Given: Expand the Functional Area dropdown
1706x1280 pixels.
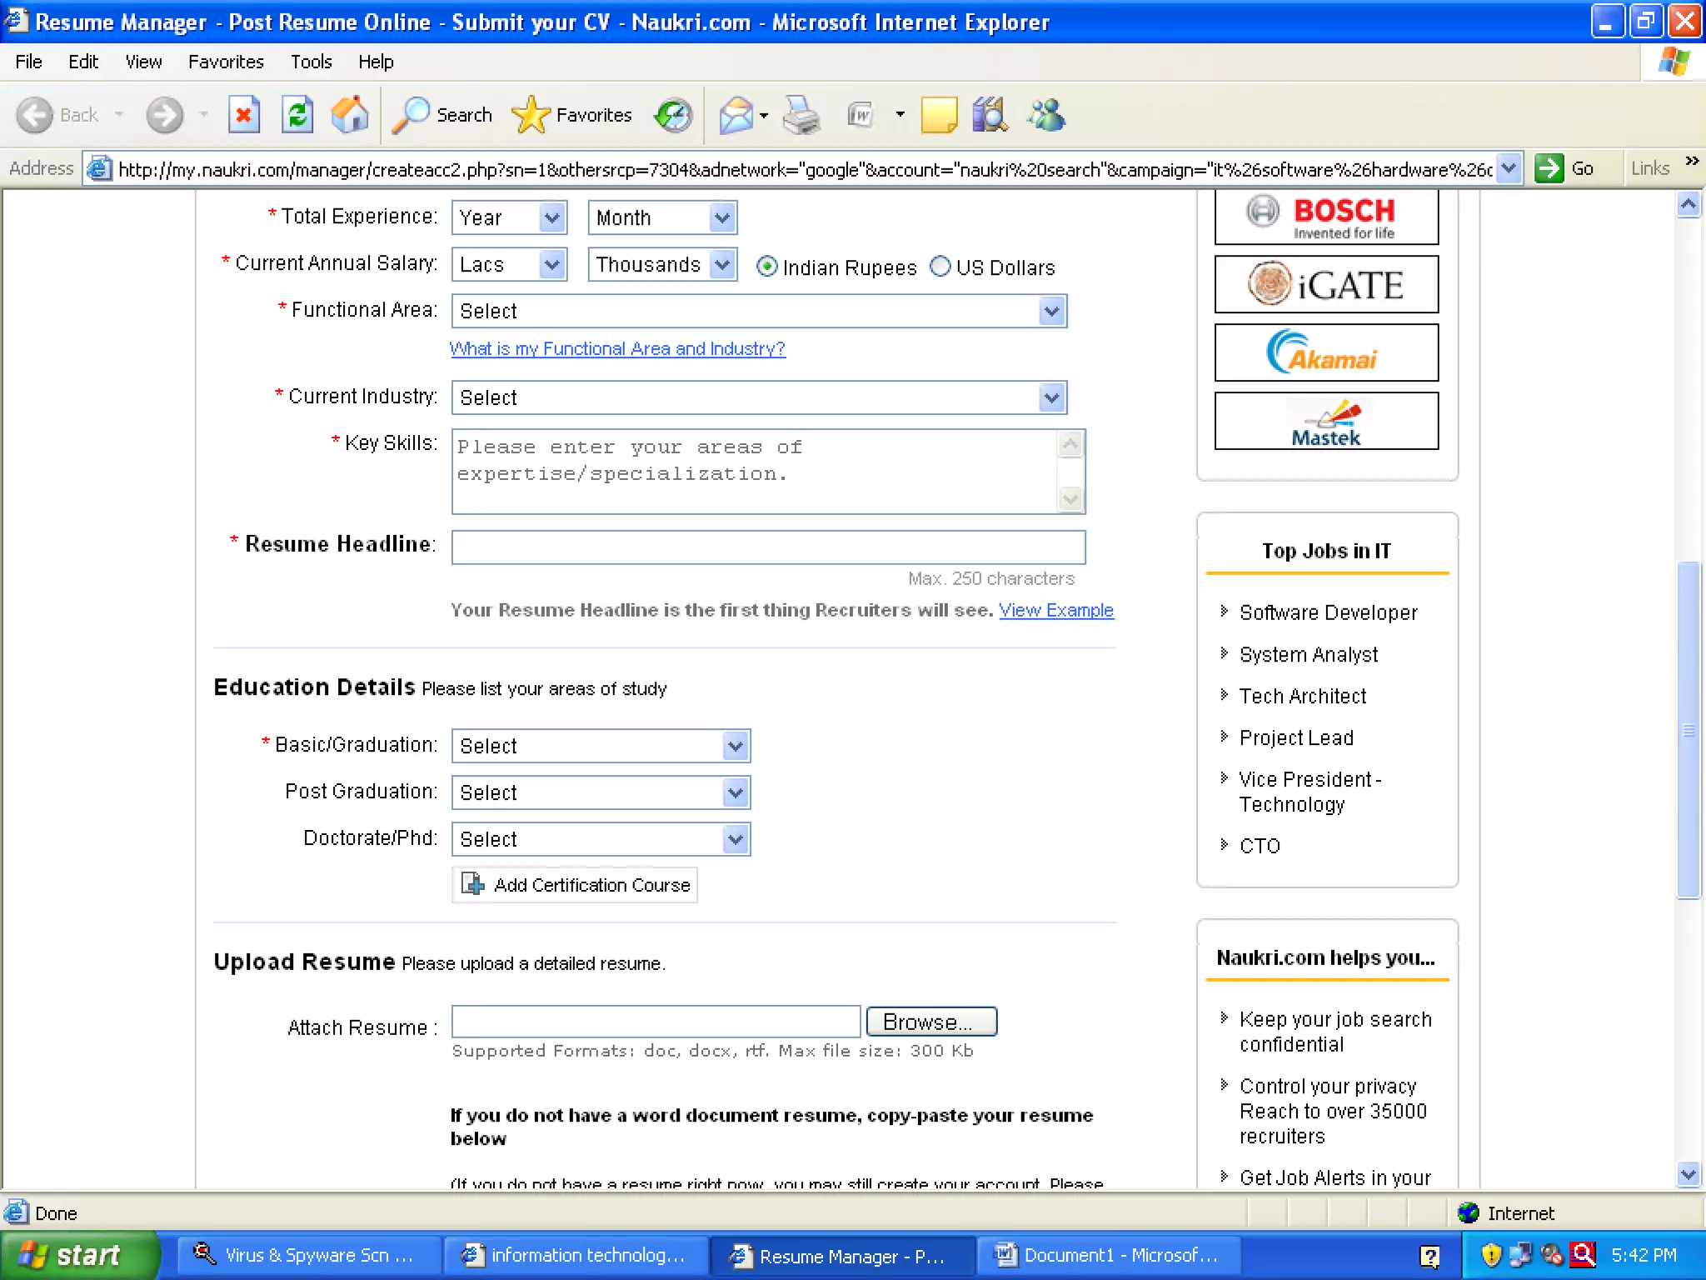Looking at the screenshot, I should [x=1051, y=312].
